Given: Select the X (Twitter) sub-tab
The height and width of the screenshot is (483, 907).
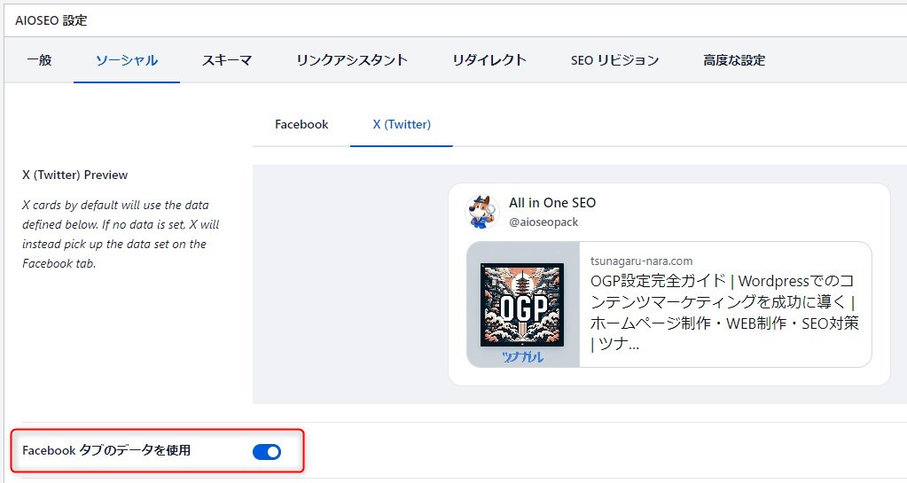Looking at the screenshot, I should (x=402, y=124).
